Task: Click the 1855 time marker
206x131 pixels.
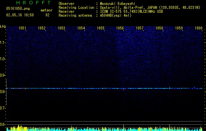Action: pyautogui.click(x=101, y=28)
